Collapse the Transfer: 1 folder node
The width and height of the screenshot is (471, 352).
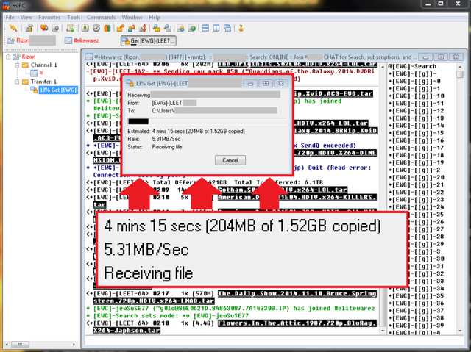[17, 82]
